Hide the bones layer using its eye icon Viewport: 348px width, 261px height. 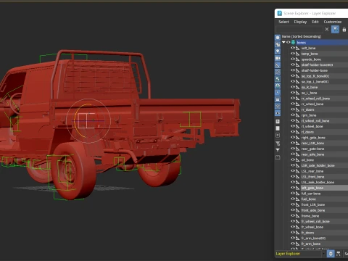[289, 42]
